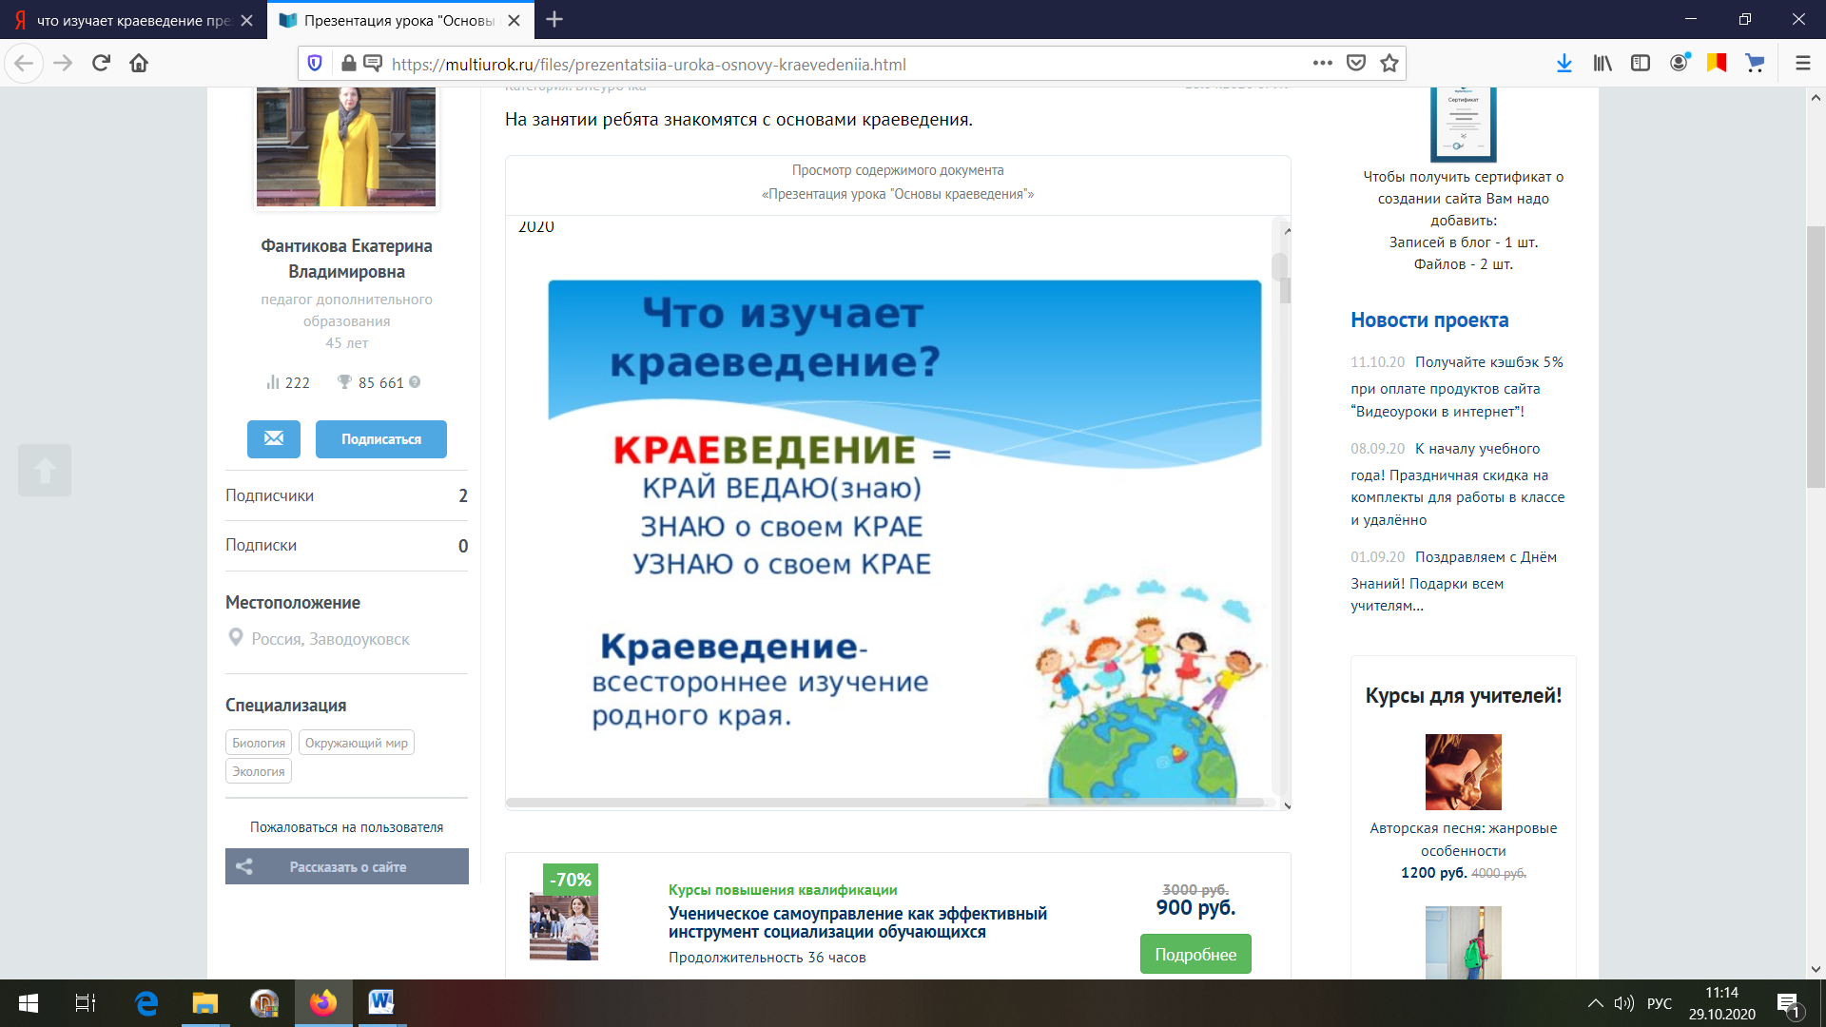Image resolution: width=1826 pixels, height=1027 pixels.
Task: Open the volume control in tray
Action: click(x=1624, y=1003)
